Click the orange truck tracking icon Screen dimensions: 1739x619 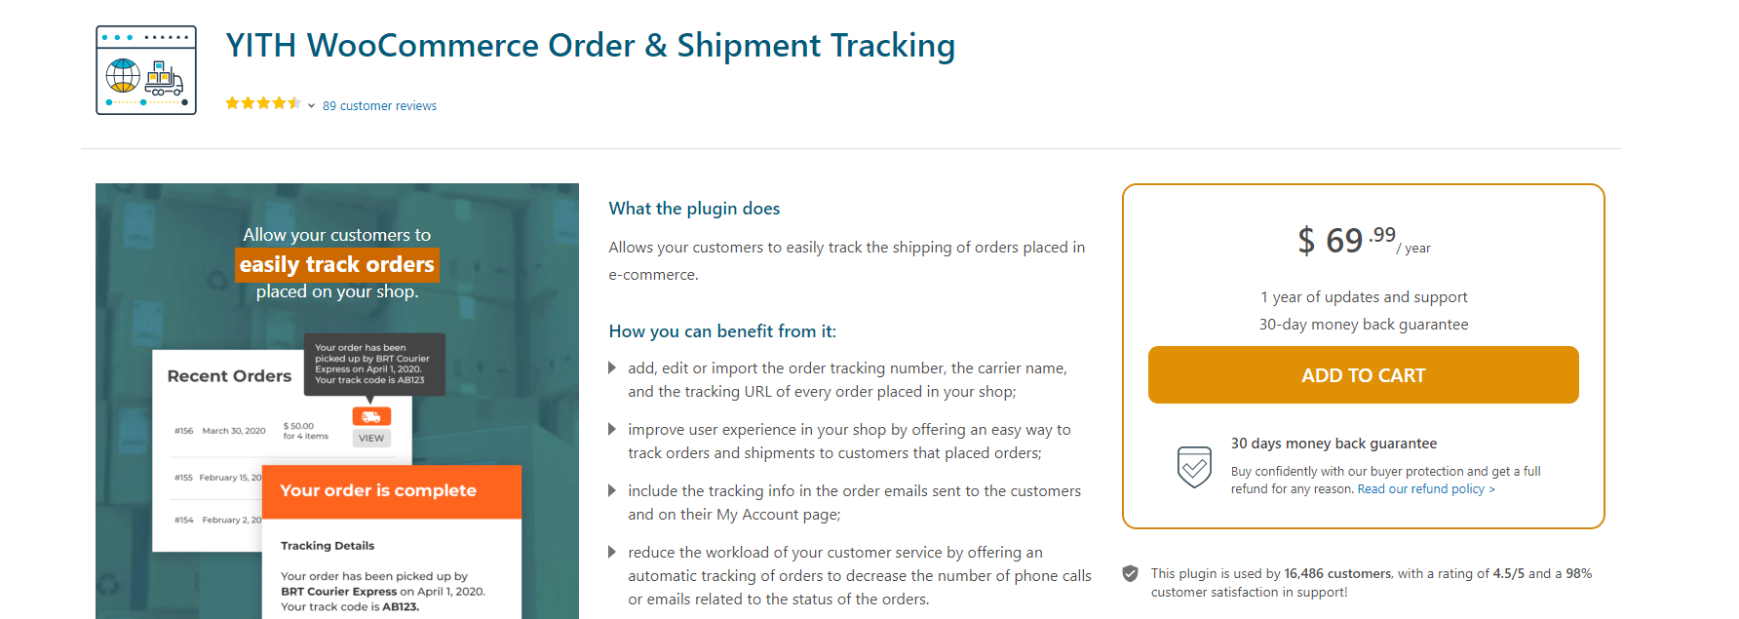click(371, 414)
